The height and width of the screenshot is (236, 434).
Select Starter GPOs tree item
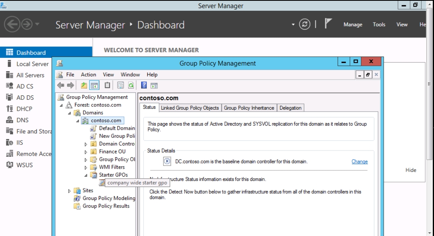[113, 175]
